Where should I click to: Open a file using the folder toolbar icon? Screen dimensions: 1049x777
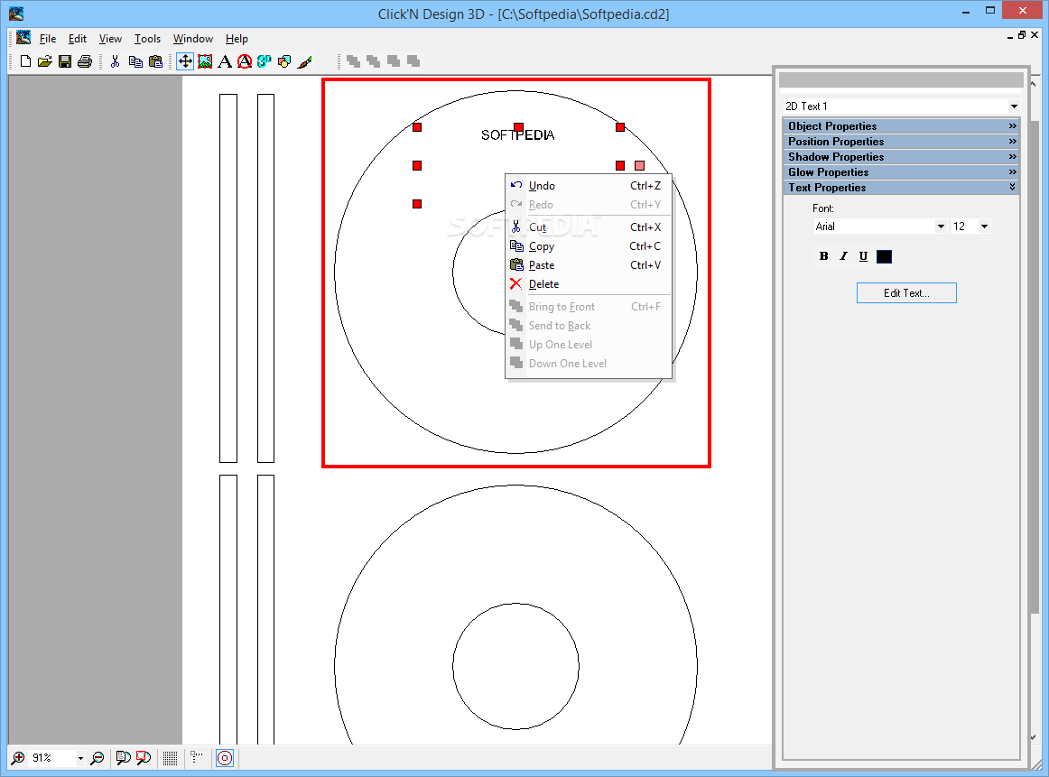click(x=45, y=61)
